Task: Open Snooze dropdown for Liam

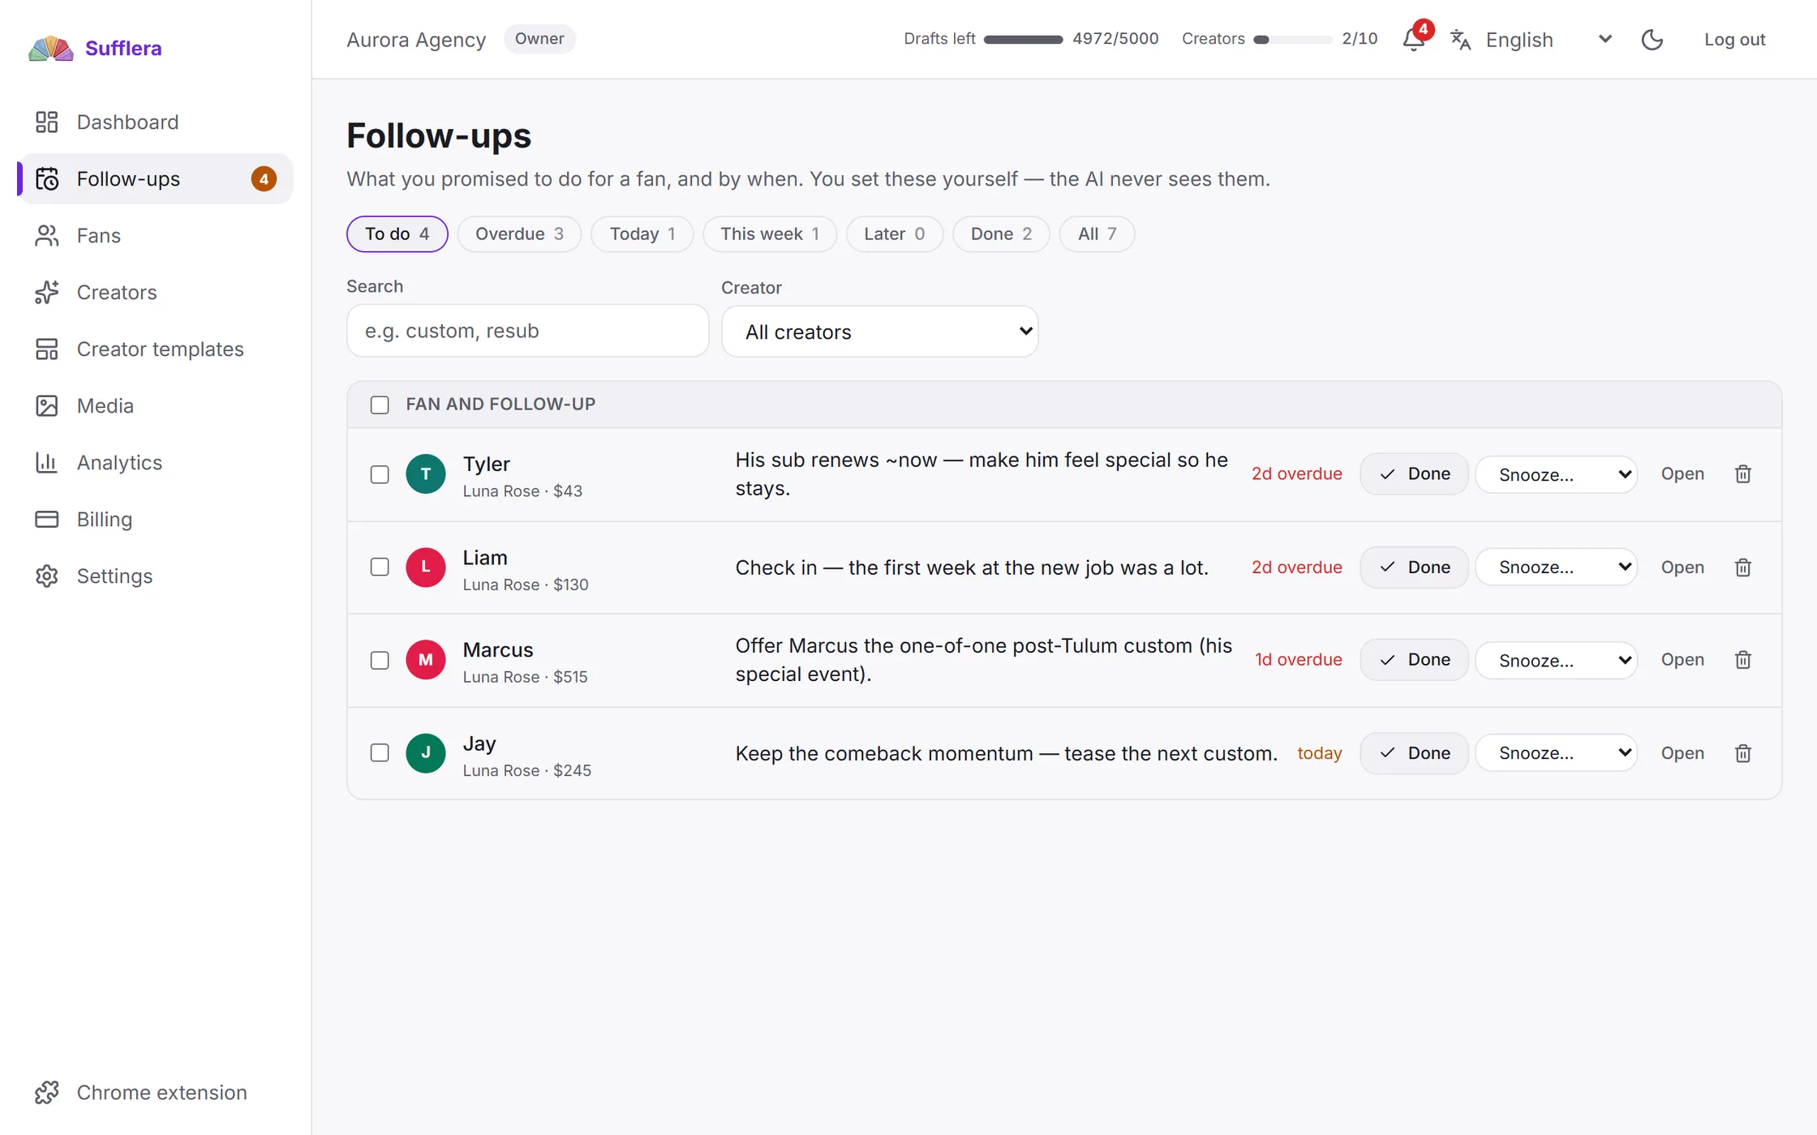Action: tap(1557, 567)
